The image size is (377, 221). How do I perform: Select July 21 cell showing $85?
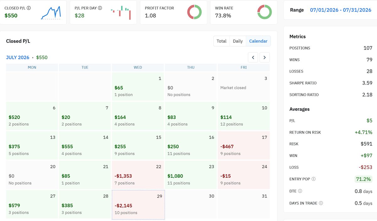click(85, 175)
